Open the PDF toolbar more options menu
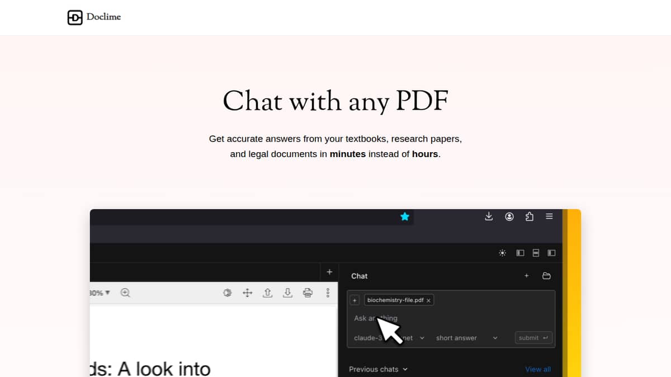 [x=328, y=293]
